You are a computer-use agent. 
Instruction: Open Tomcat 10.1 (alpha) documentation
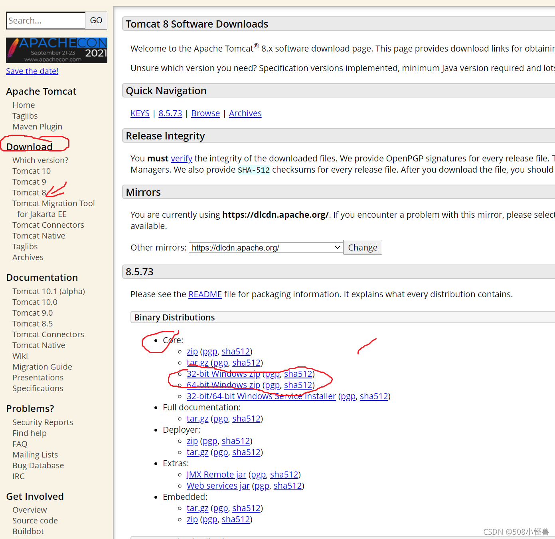(49, 291)
